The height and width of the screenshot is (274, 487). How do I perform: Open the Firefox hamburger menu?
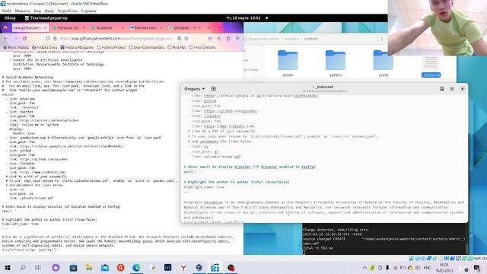pos(237,39)
